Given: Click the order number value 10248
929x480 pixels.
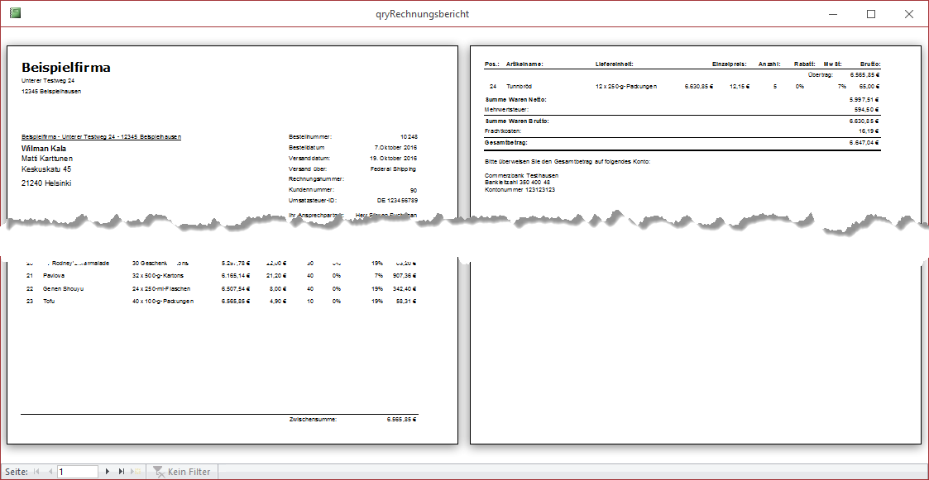Looking at the screenshot, I should click(x=409, y=136).
